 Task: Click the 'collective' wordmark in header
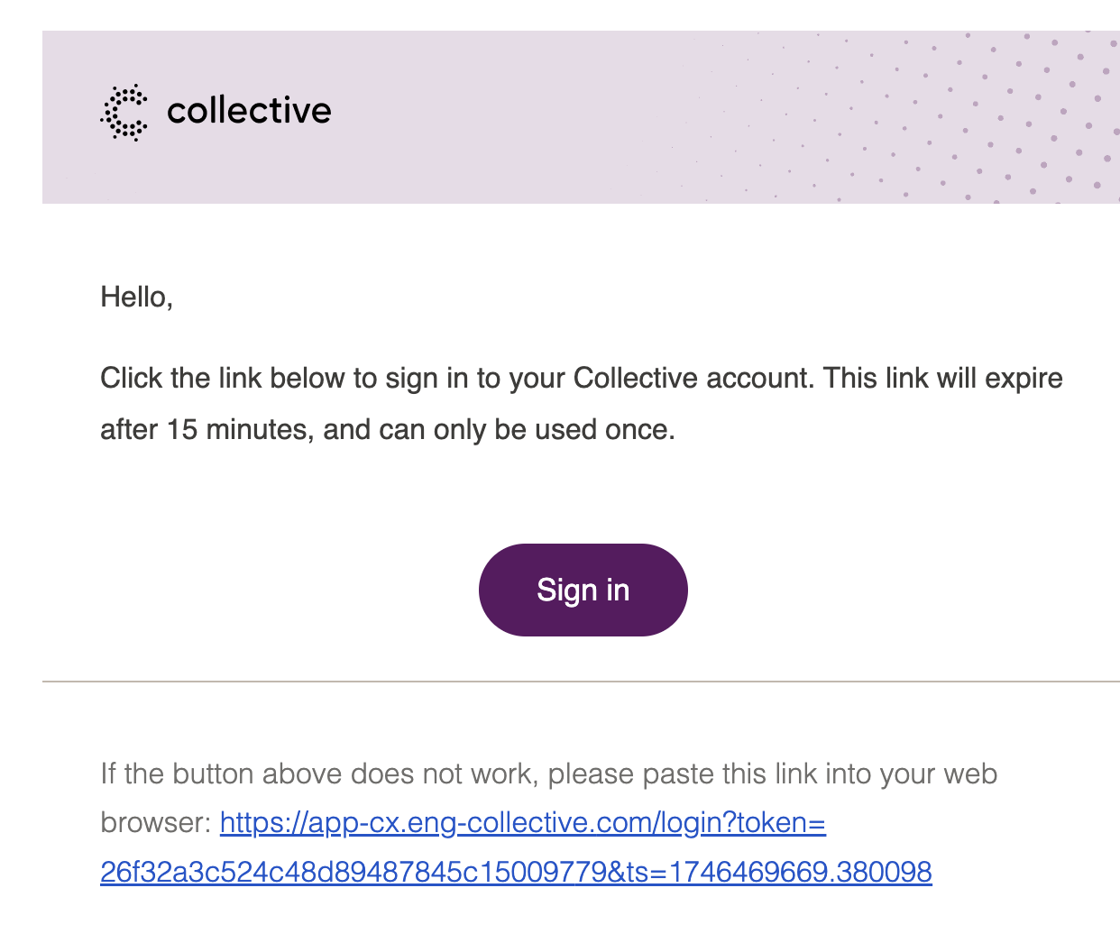249,111
